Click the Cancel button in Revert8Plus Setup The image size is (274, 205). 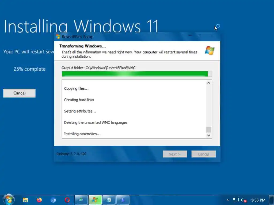[204, 154]
